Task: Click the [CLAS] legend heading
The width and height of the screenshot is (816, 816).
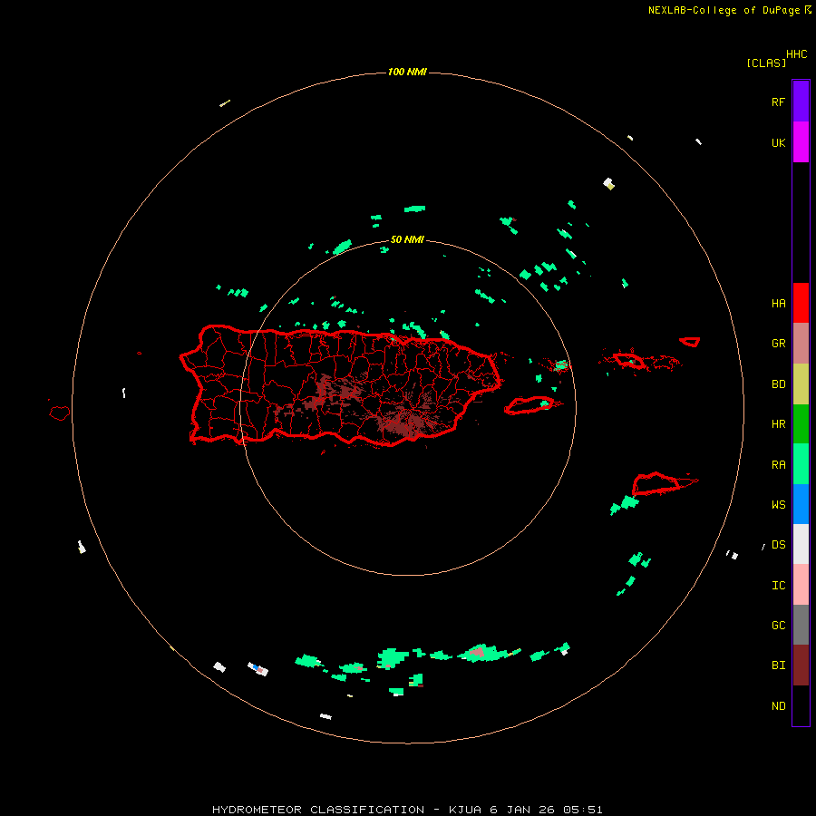Action: coord(766,63)
